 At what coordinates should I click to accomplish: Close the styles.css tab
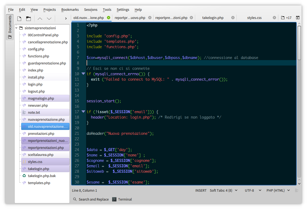(274, 18)
